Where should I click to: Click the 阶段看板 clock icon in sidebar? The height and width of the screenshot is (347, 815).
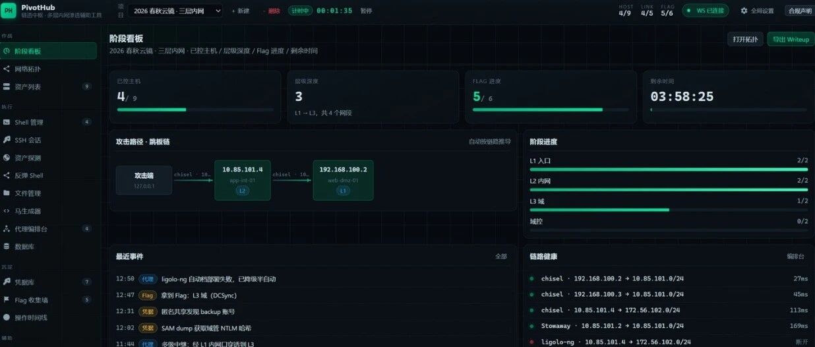click(x=7, y=51)
